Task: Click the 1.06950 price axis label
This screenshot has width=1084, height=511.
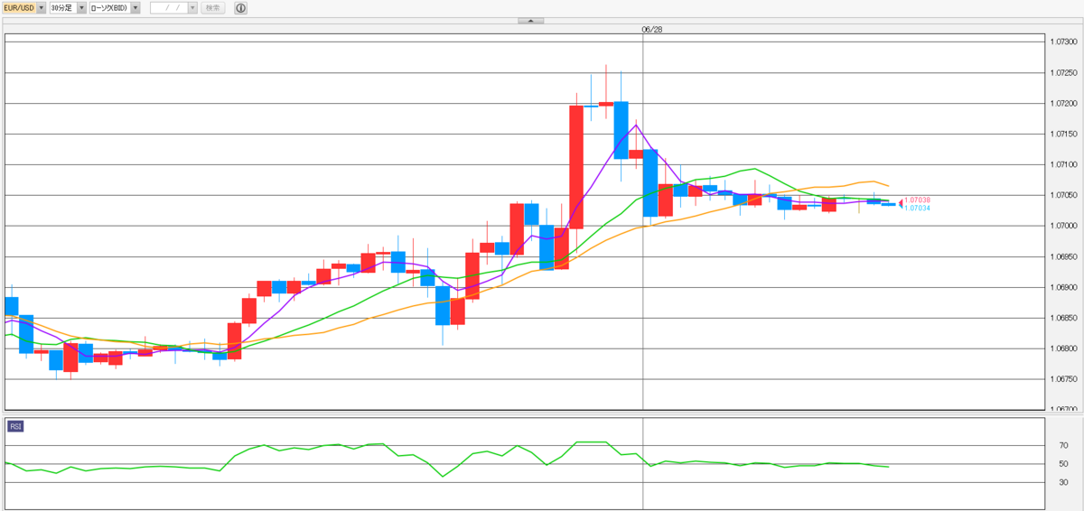Action: [1063, 256]
